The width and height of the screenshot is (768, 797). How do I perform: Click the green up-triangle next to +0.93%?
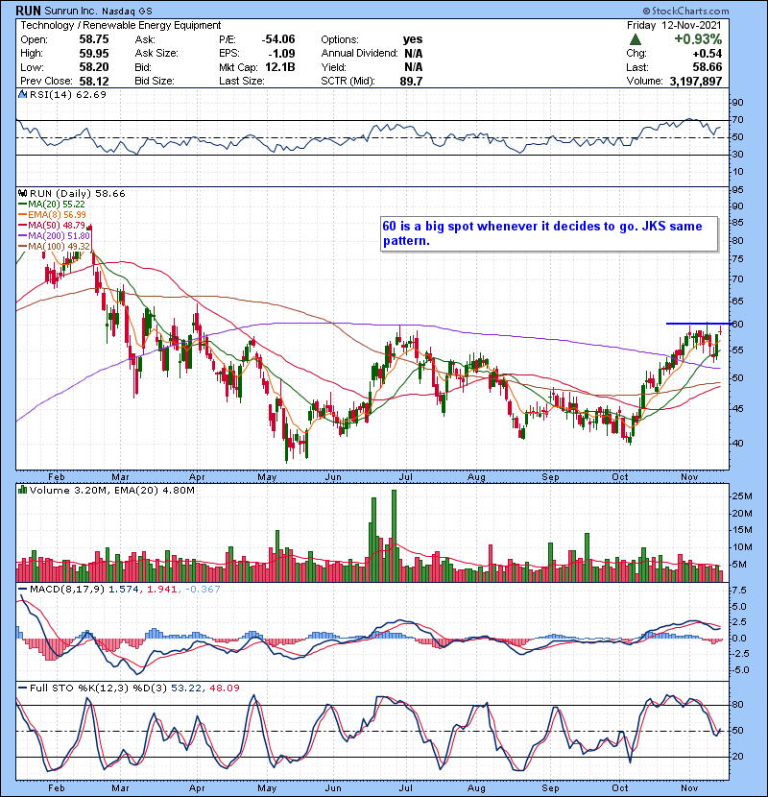click(x=635, y=39)
